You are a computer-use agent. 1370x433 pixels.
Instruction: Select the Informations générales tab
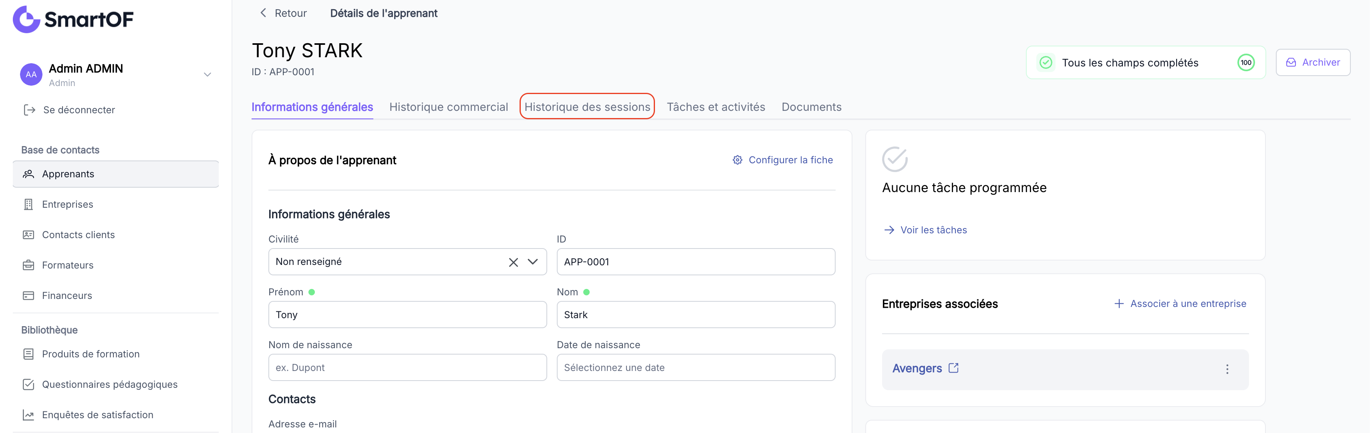[312, 107]
